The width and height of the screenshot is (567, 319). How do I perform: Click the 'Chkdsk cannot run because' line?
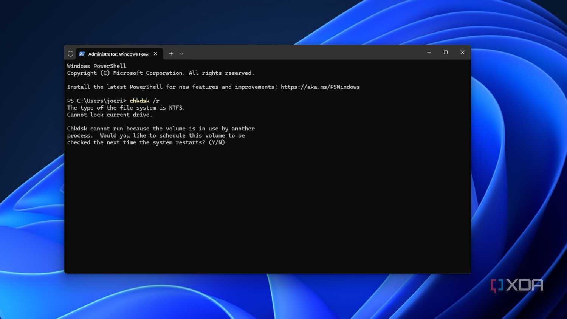click(161, 129)
